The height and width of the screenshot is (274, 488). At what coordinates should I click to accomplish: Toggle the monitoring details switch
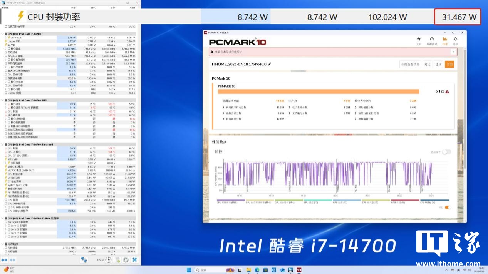click(446, 152)
